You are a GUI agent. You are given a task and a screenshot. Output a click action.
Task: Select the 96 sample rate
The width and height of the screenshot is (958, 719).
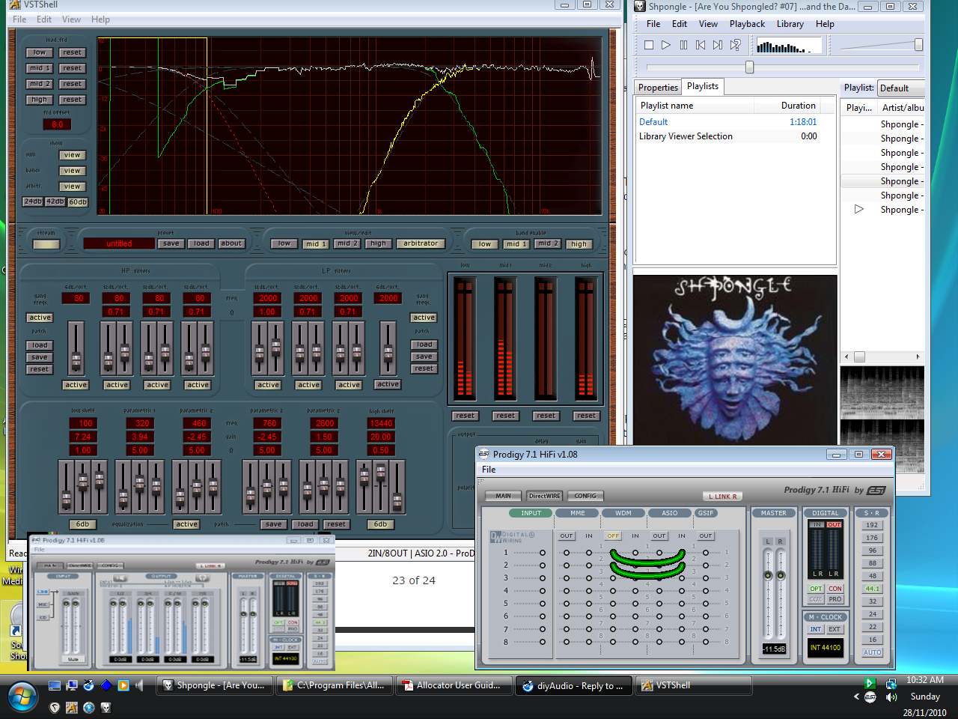pyautogui.click(x=872, y=550)
